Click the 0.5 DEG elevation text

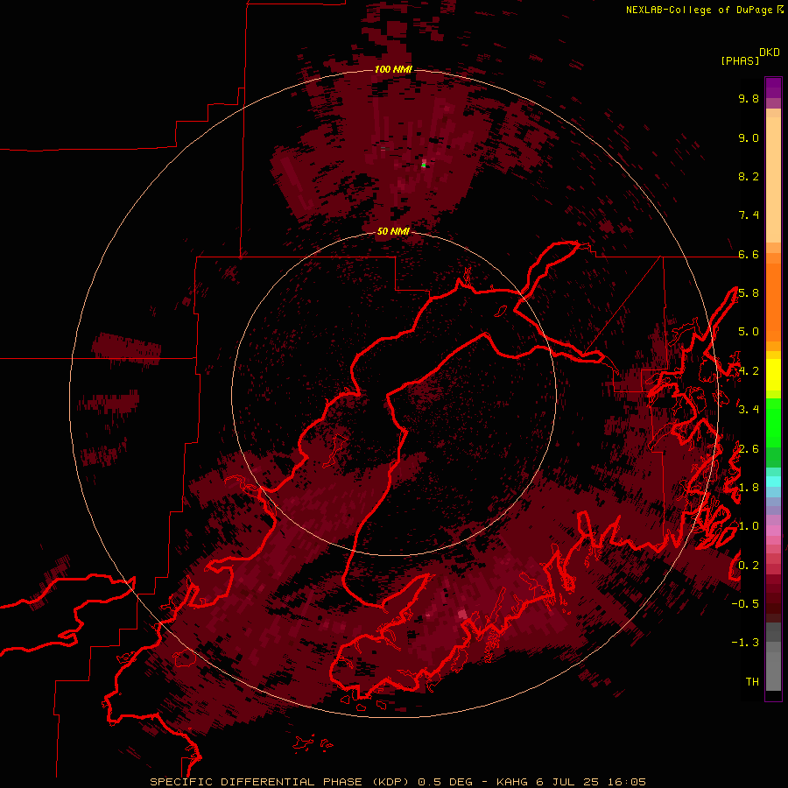(446, 782)
